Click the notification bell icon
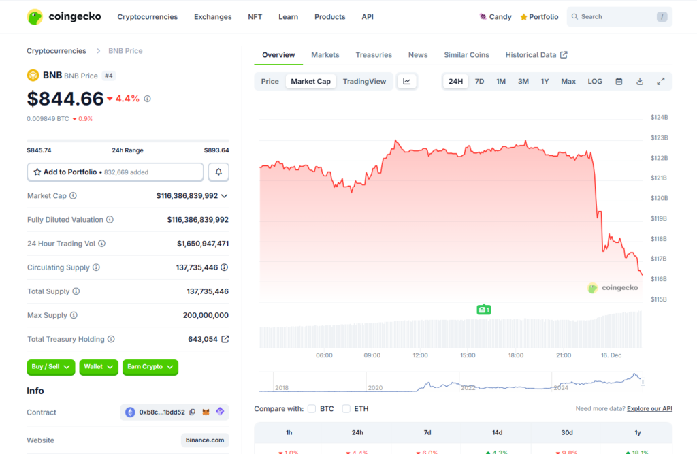The image size is (697, 454). [218, 172]
